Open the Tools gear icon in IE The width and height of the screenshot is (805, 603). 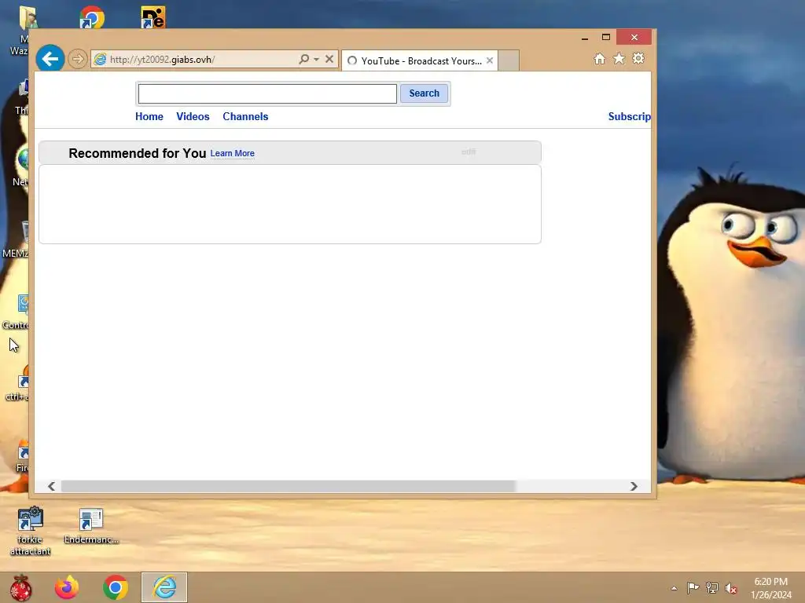[638, 58]
